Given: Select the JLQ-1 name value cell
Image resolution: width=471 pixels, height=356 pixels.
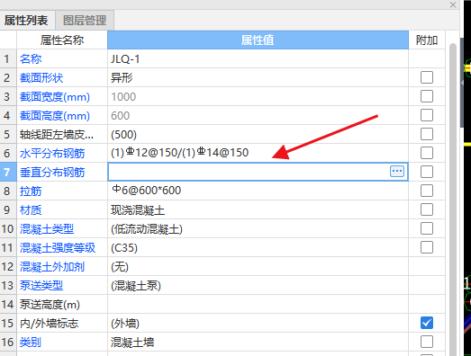Looking at the screenshot, I should point(258,58).
